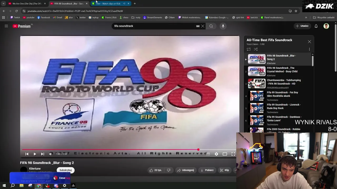Screen dimensions: 337x189
Task: Play Fat Boy Slim Rockfella skank item
Action: [277, 96]
